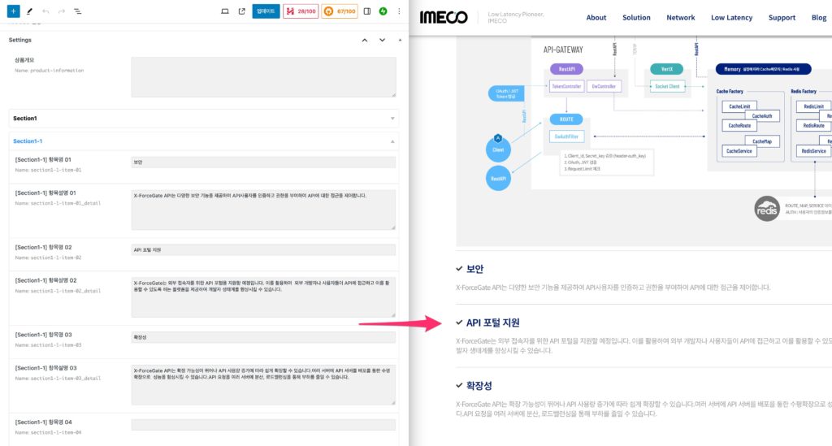Click the green lightning bolt icon
The image size is (832, 446).
[x=383, y=11]
